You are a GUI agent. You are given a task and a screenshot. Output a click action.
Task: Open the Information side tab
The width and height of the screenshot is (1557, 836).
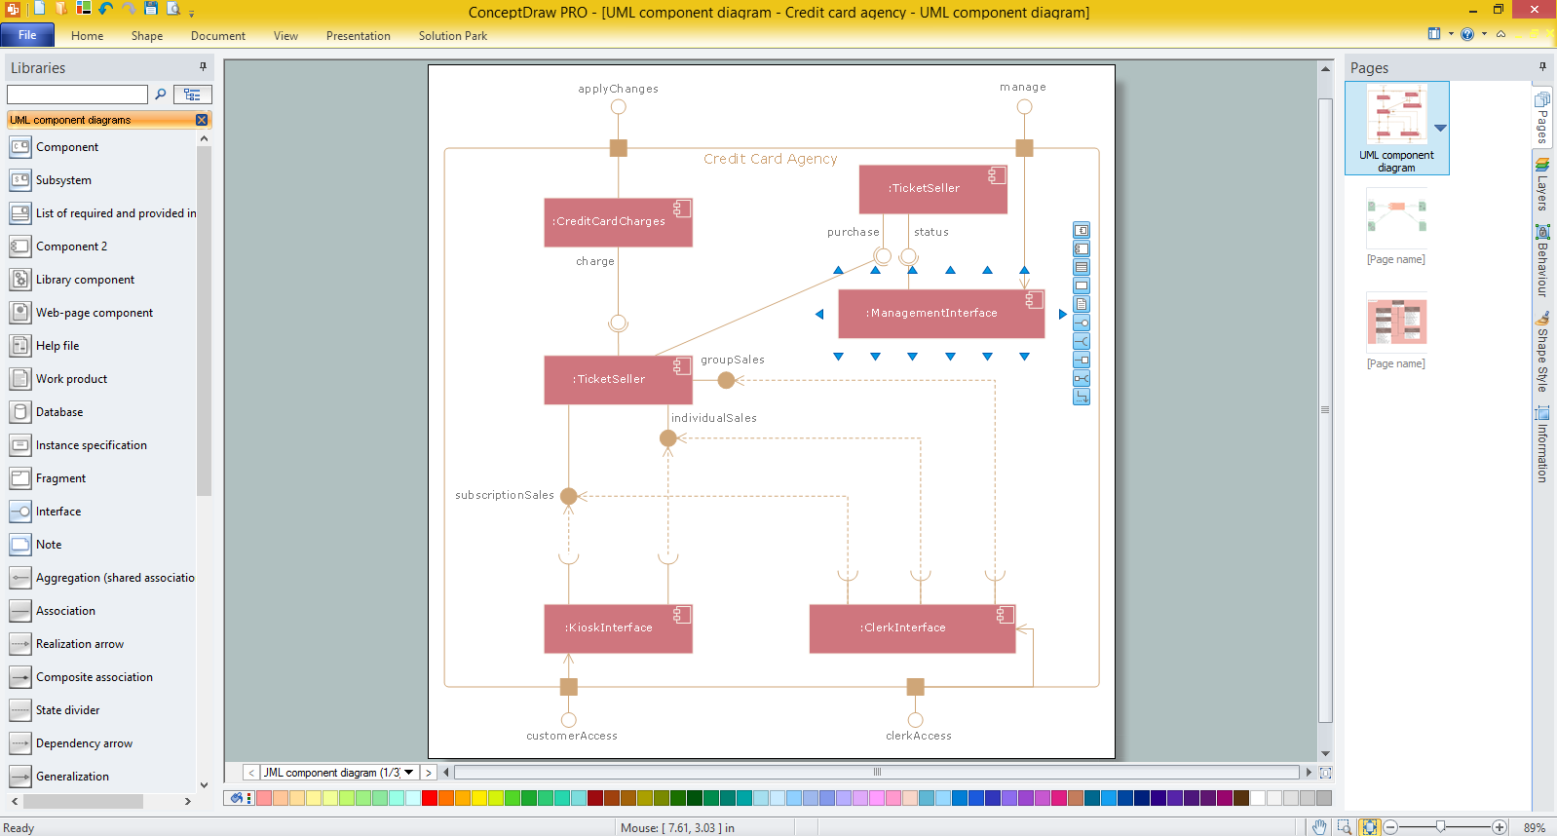coord(1542,444)
